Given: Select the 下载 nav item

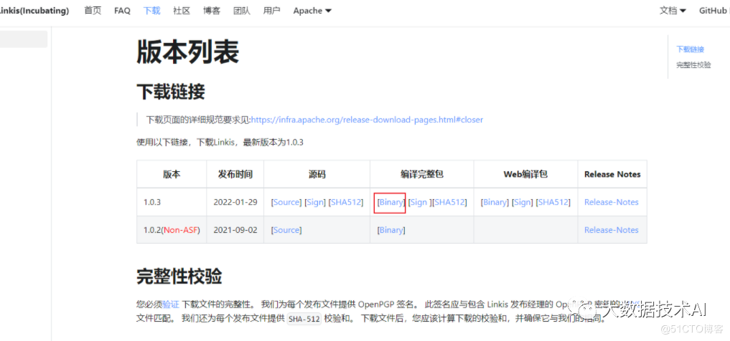Looking at the screenshot, I should coord(151,11).
